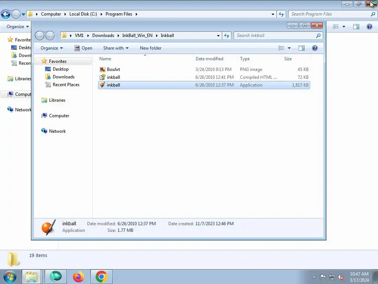Viewport: 378px width, 284px height.
Task: Click the Open button in toolbar
Action: click(x=83, y=48)
